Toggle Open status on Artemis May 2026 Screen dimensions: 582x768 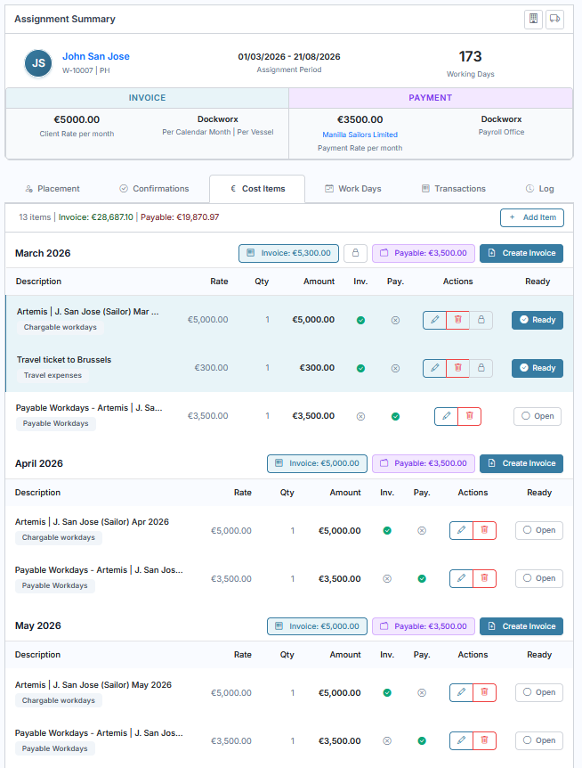(539, 692)
